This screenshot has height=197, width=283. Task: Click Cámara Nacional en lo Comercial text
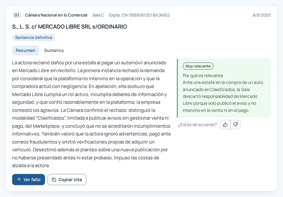(56, 15)
